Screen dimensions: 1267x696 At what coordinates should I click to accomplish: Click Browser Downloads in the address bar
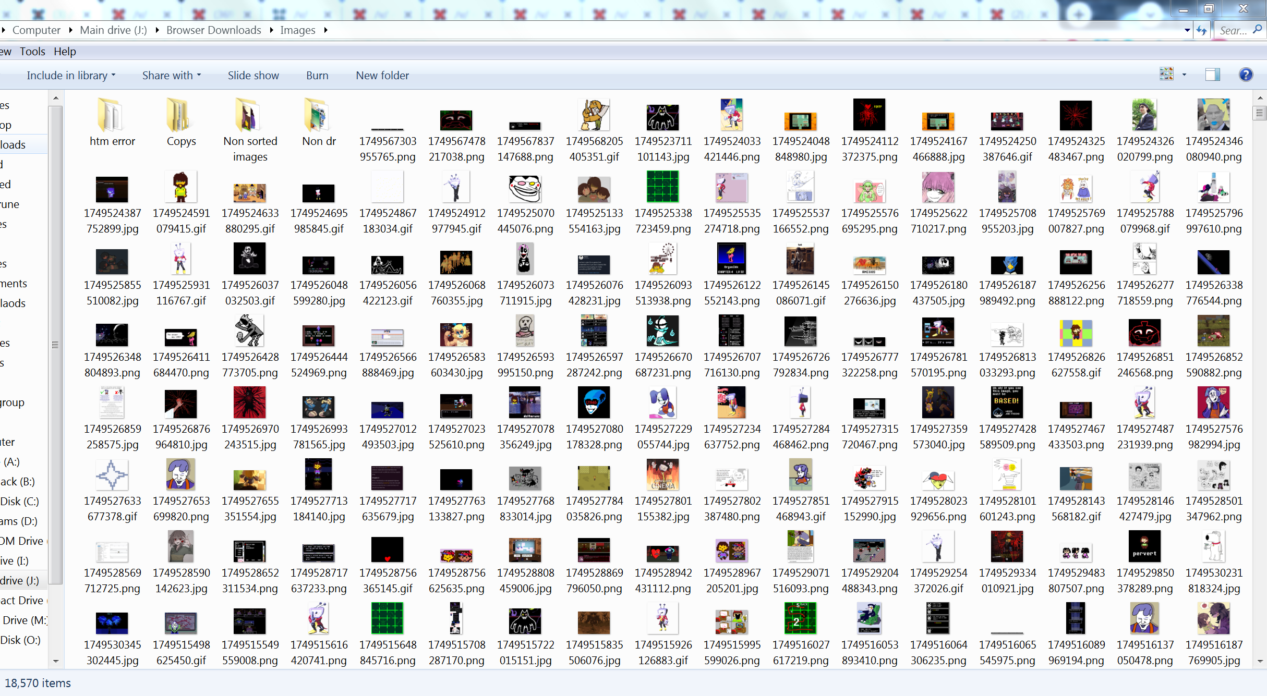(214, 30)
